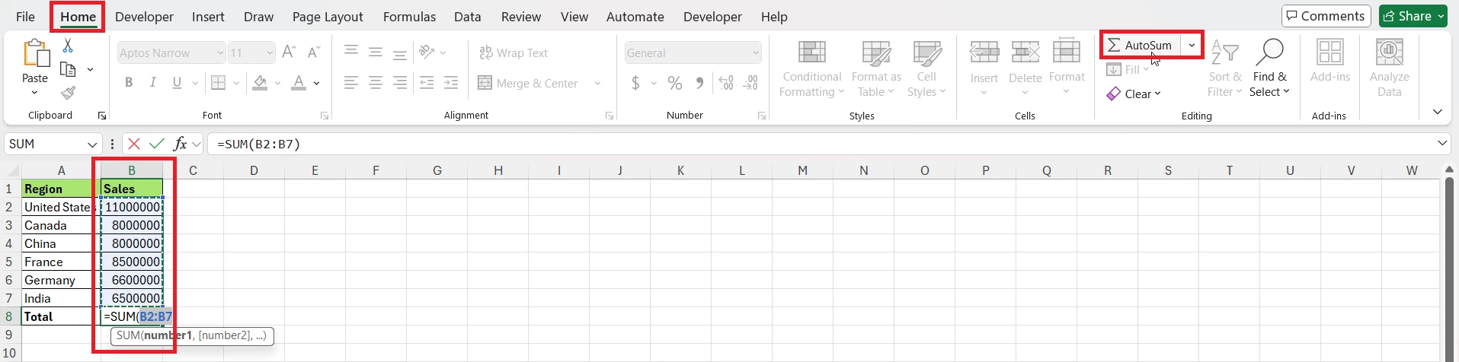
Task: Toggle Underline formatting
Action: (177, 83)
